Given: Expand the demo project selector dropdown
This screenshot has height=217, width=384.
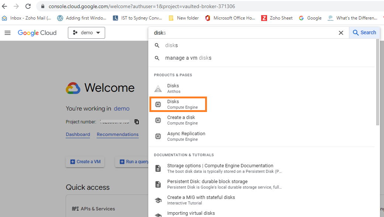Looking at the screenshot, I should (86, 33).
